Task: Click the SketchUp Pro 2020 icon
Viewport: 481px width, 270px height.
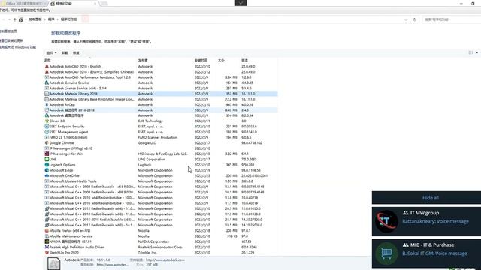Action: click(x=47, y=253)
